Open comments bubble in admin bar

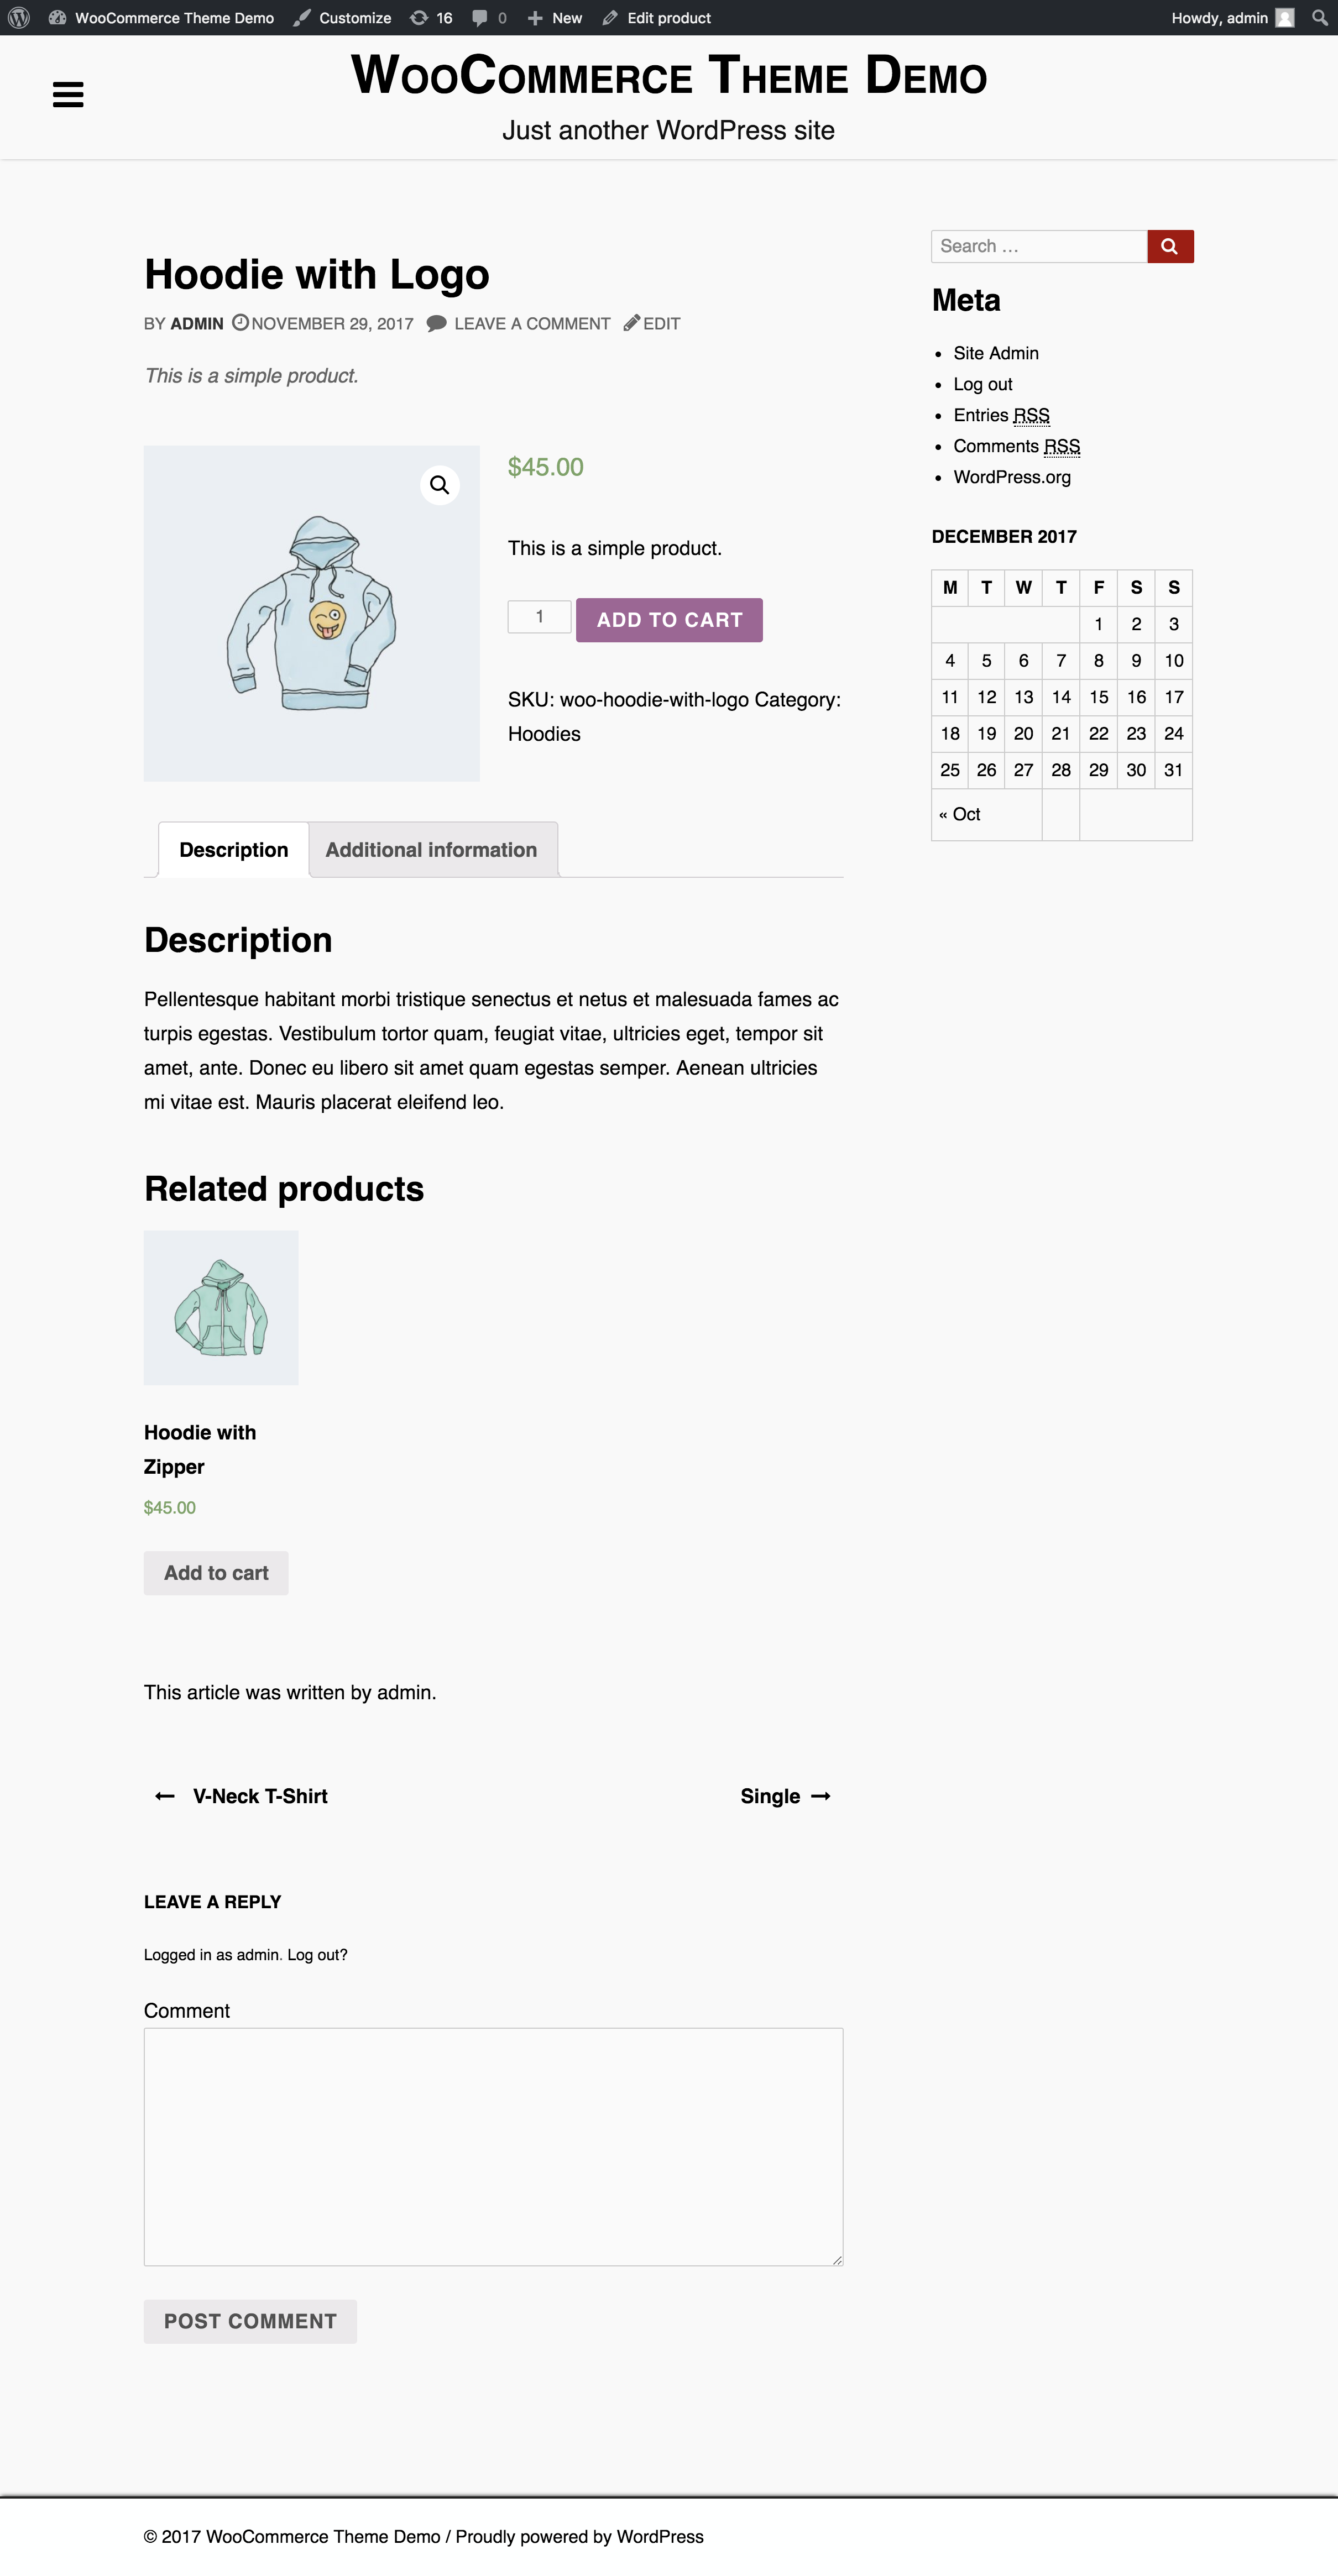coord(489,18)
